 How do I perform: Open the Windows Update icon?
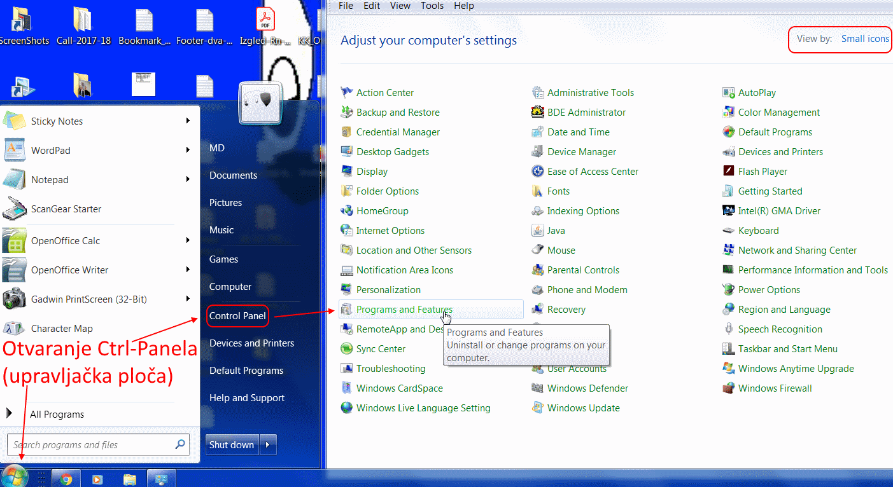tap(537, 408)
